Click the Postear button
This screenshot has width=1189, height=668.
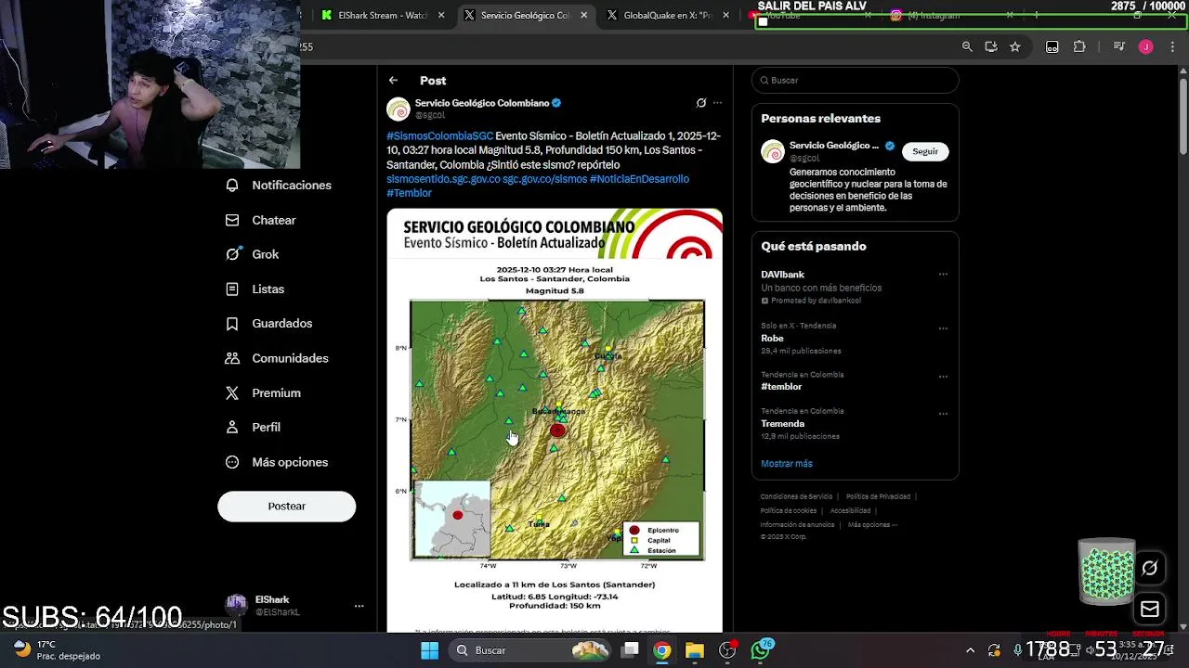pyautogui.click(x=286, y=506)
